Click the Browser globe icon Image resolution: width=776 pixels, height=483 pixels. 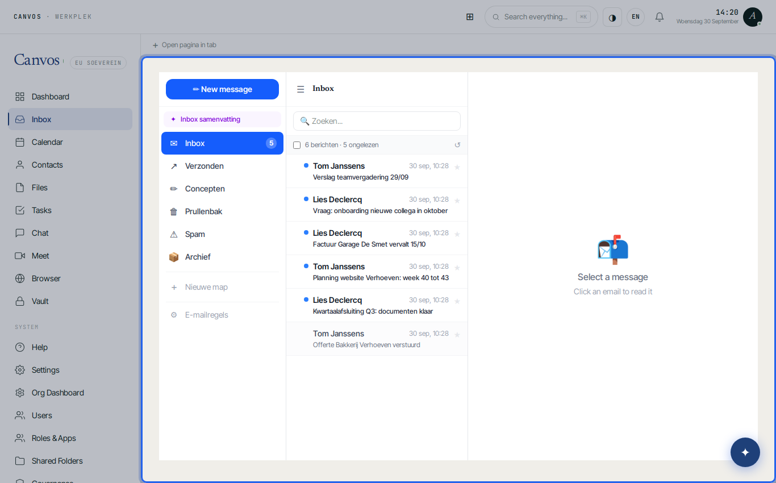pos(20,278)
